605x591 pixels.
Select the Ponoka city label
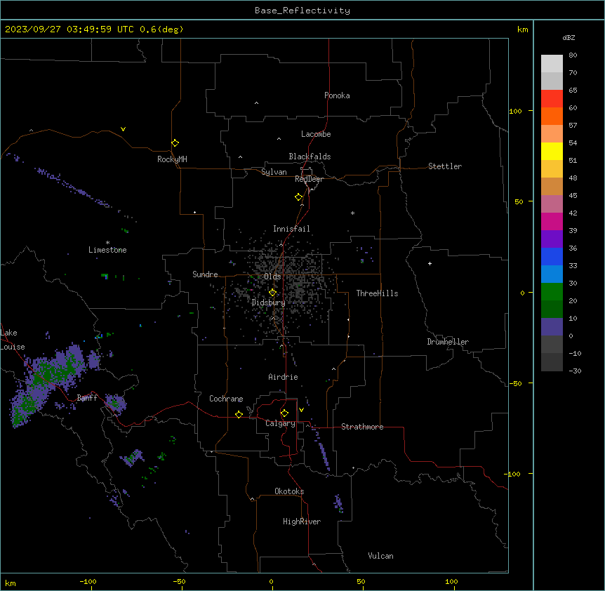337,95
